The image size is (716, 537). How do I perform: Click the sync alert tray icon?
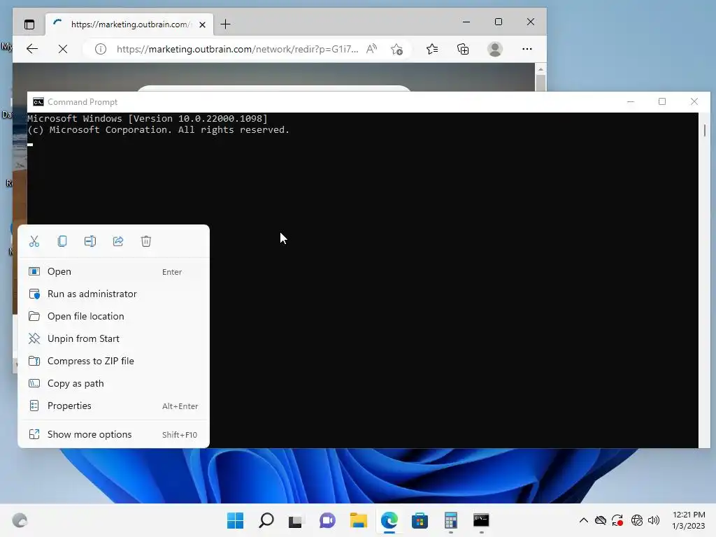pos(617,520)
